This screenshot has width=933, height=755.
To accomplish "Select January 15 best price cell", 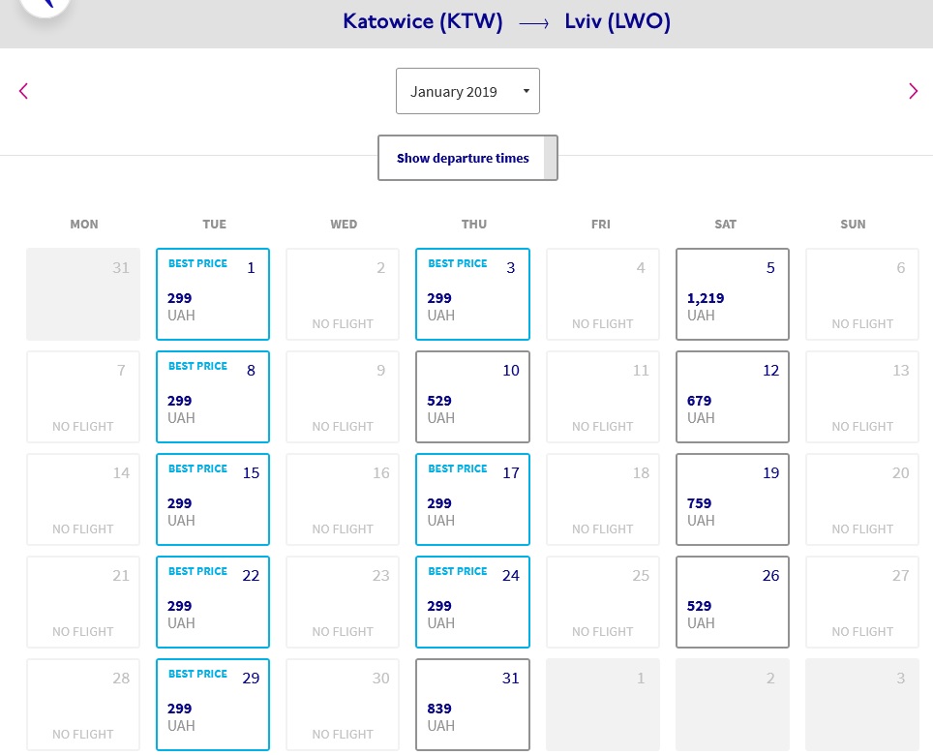I will pos(213,499).
